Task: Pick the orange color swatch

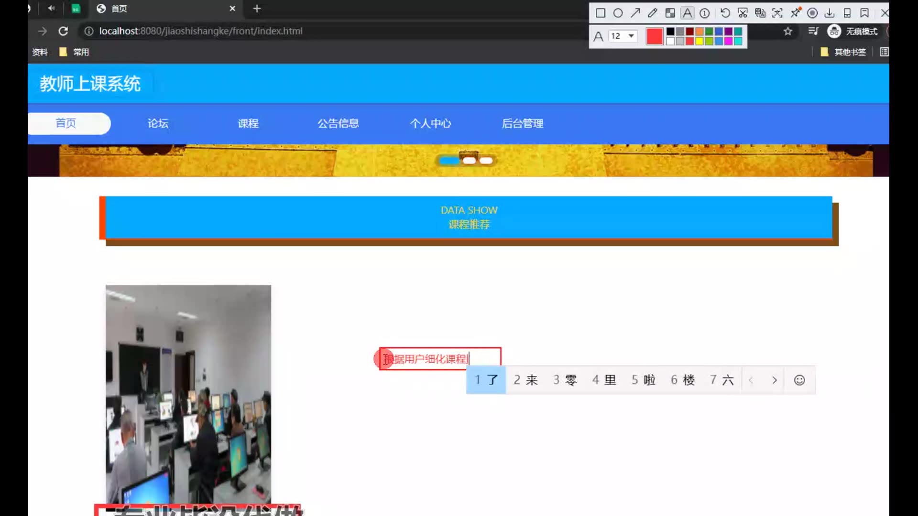Action: coord(699,32)
